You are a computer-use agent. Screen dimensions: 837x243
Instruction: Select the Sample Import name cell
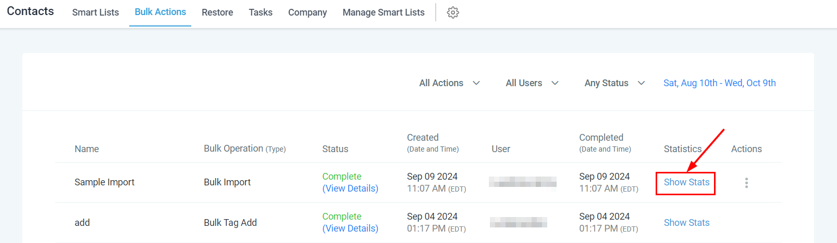104,182
